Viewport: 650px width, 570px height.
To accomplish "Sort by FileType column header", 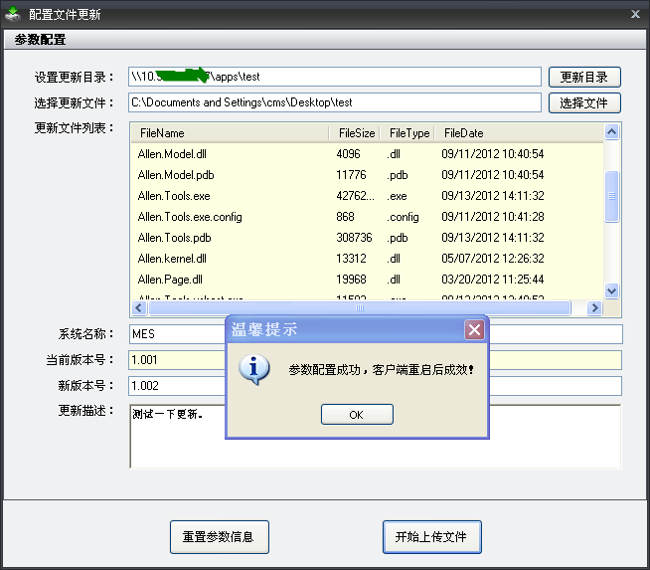I will (407, 133).
